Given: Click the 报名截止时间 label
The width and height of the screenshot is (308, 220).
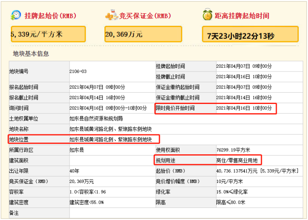Looking at the screenshot, I should tap(24, 98).
